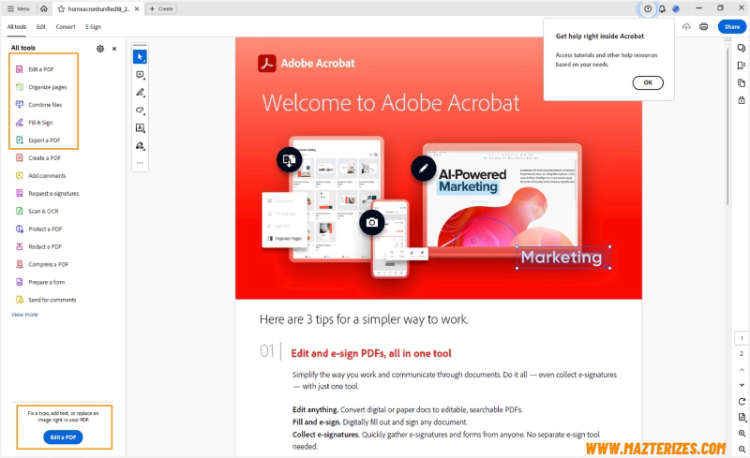
Task: Open the account profile avatar
Action: tap(676, 8)
